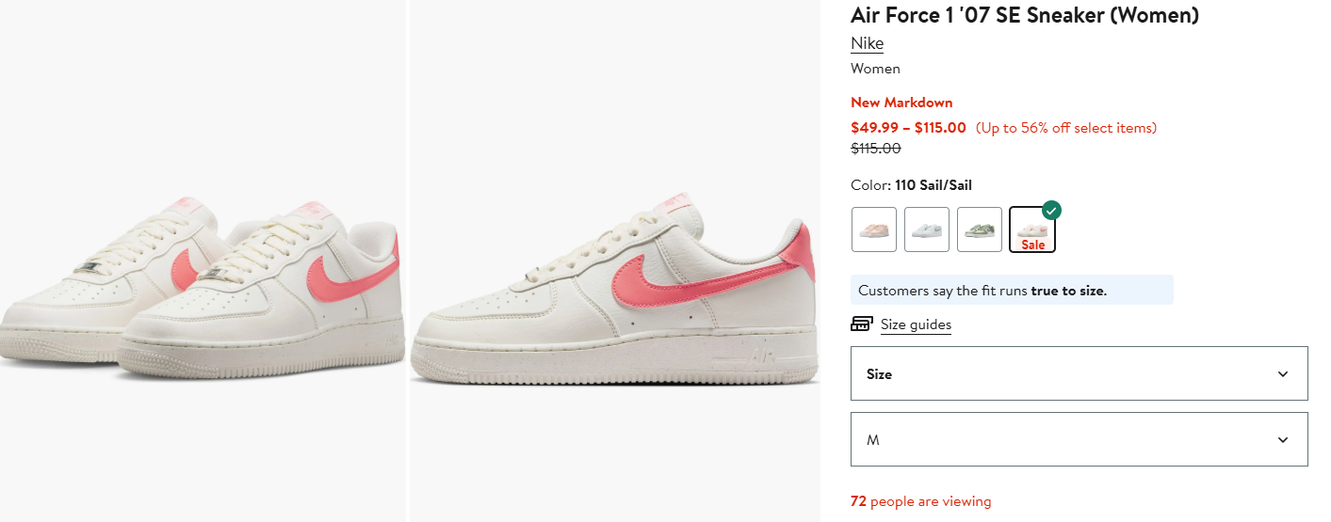
Task: Choose the white and teal sneaker swatch
Action: [926, 229]
